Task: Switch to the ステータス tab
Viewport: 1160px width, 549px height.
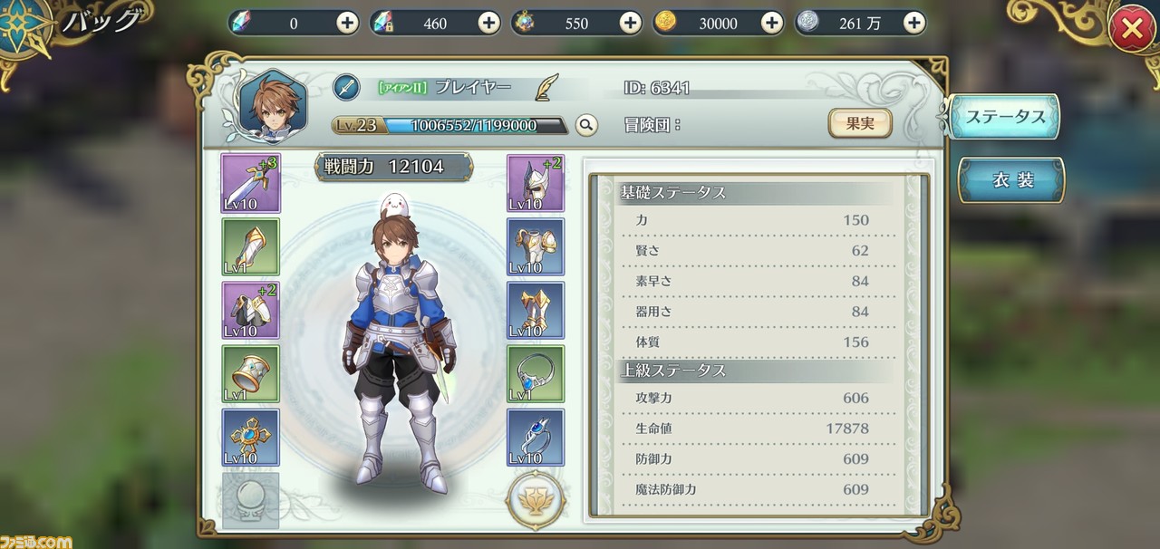Action: pyautogui.click(x=1005, y=117)
